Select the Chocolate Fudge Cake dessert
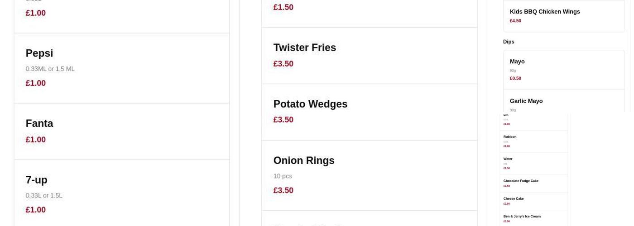634x226 pixels. (x=521, y=181)
